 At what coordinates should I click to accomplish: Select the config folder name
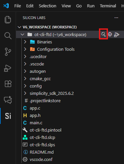(x=36, y=86)
